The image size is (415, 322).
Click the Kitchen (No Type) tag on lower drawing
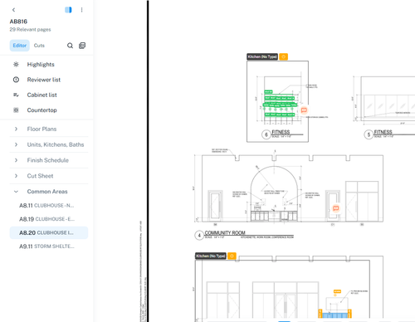(211, 256)
